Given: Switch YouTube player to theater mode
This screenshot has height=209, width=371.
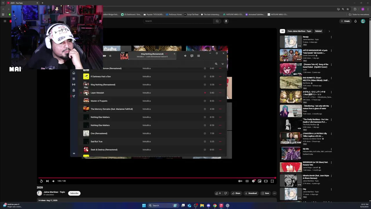Looking at the screenshot, I should [266, 181].
